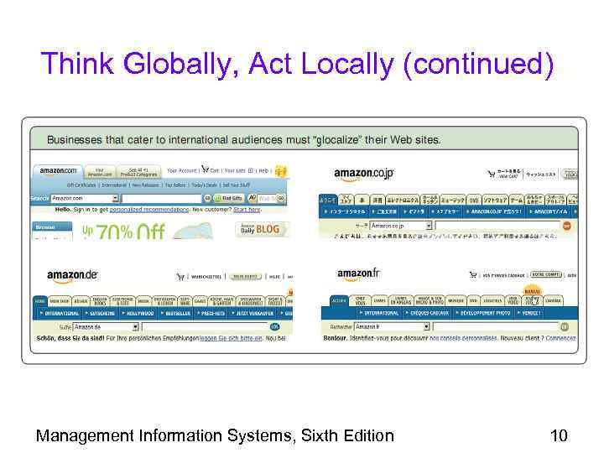The height and width of the screenshot is (453, 604).
Task: Click the orange Go button on amazon.co.jp
Action: [x=566, y=226]
